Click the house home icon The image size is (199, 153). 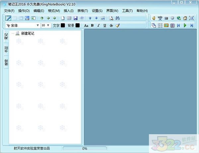click(185, 18)
